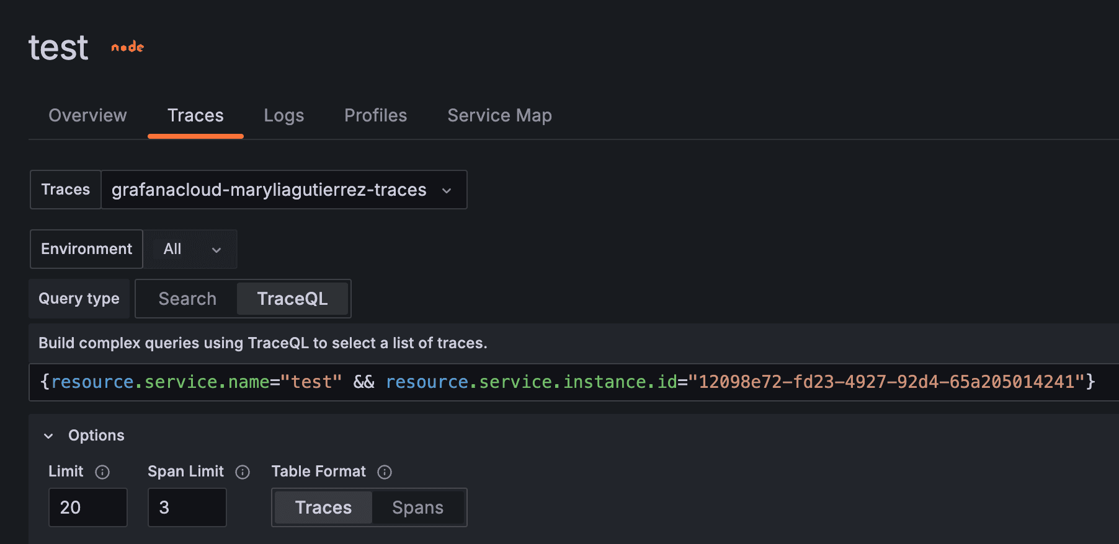Screen dimensions: 1119x544
Task: Select the Traces tab
Action: coord(195,115)
